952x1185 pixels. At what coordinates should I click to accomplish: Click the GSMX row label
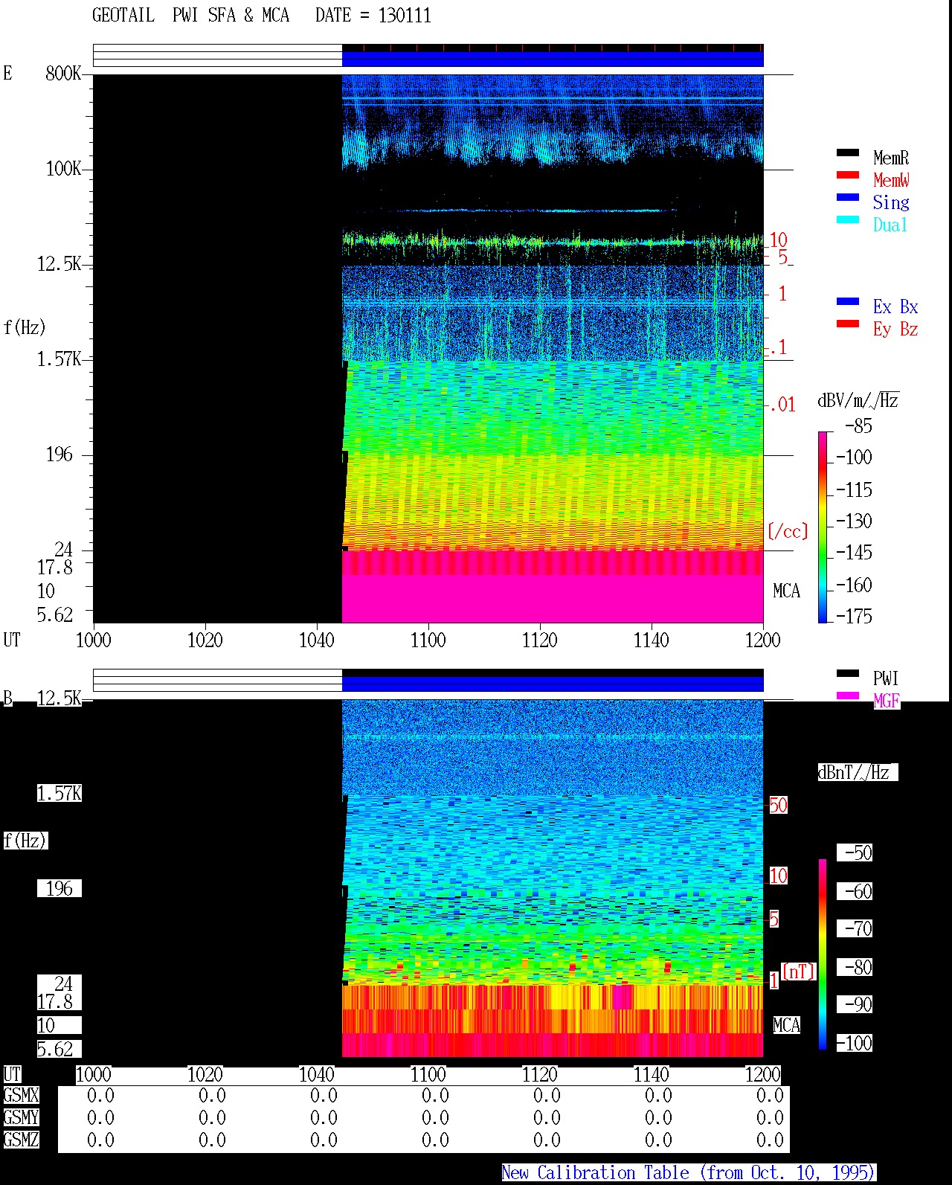[21, 1096]
